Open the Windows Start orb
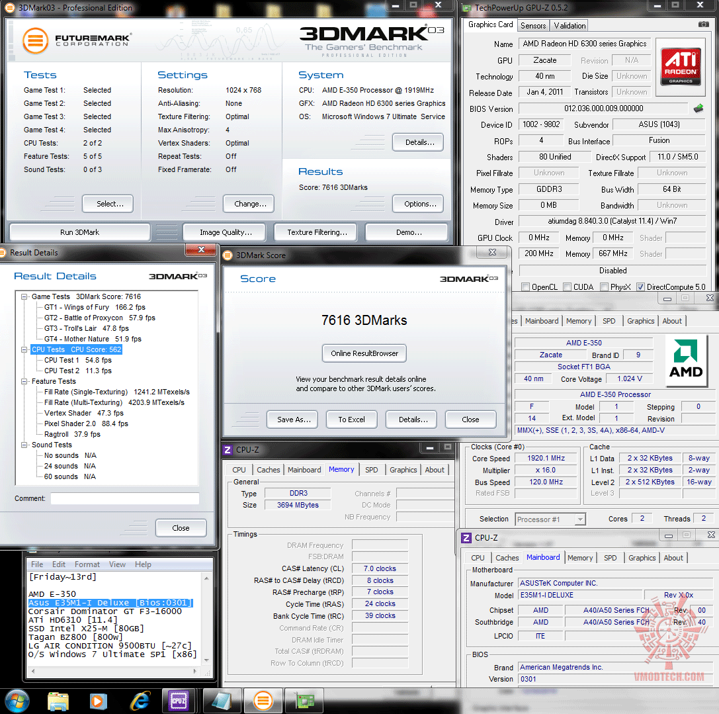This screenshot has height=714, width=719. tap(17, 701)
